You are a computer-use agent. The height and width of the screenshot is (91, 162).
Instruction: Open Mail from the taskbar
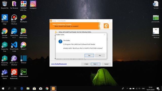(40, 88)
